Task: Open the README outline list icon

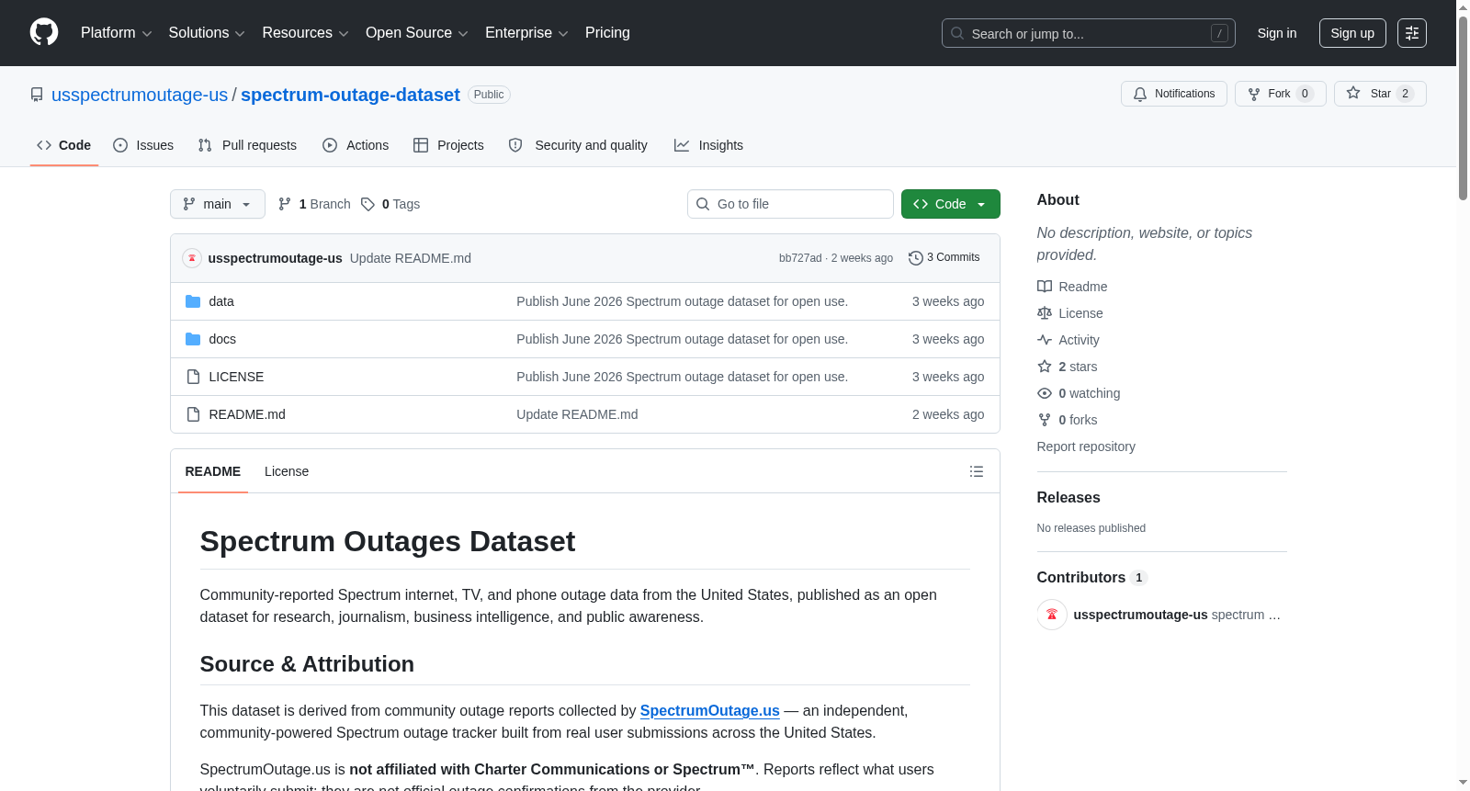Action: click(x=977, y=471)
